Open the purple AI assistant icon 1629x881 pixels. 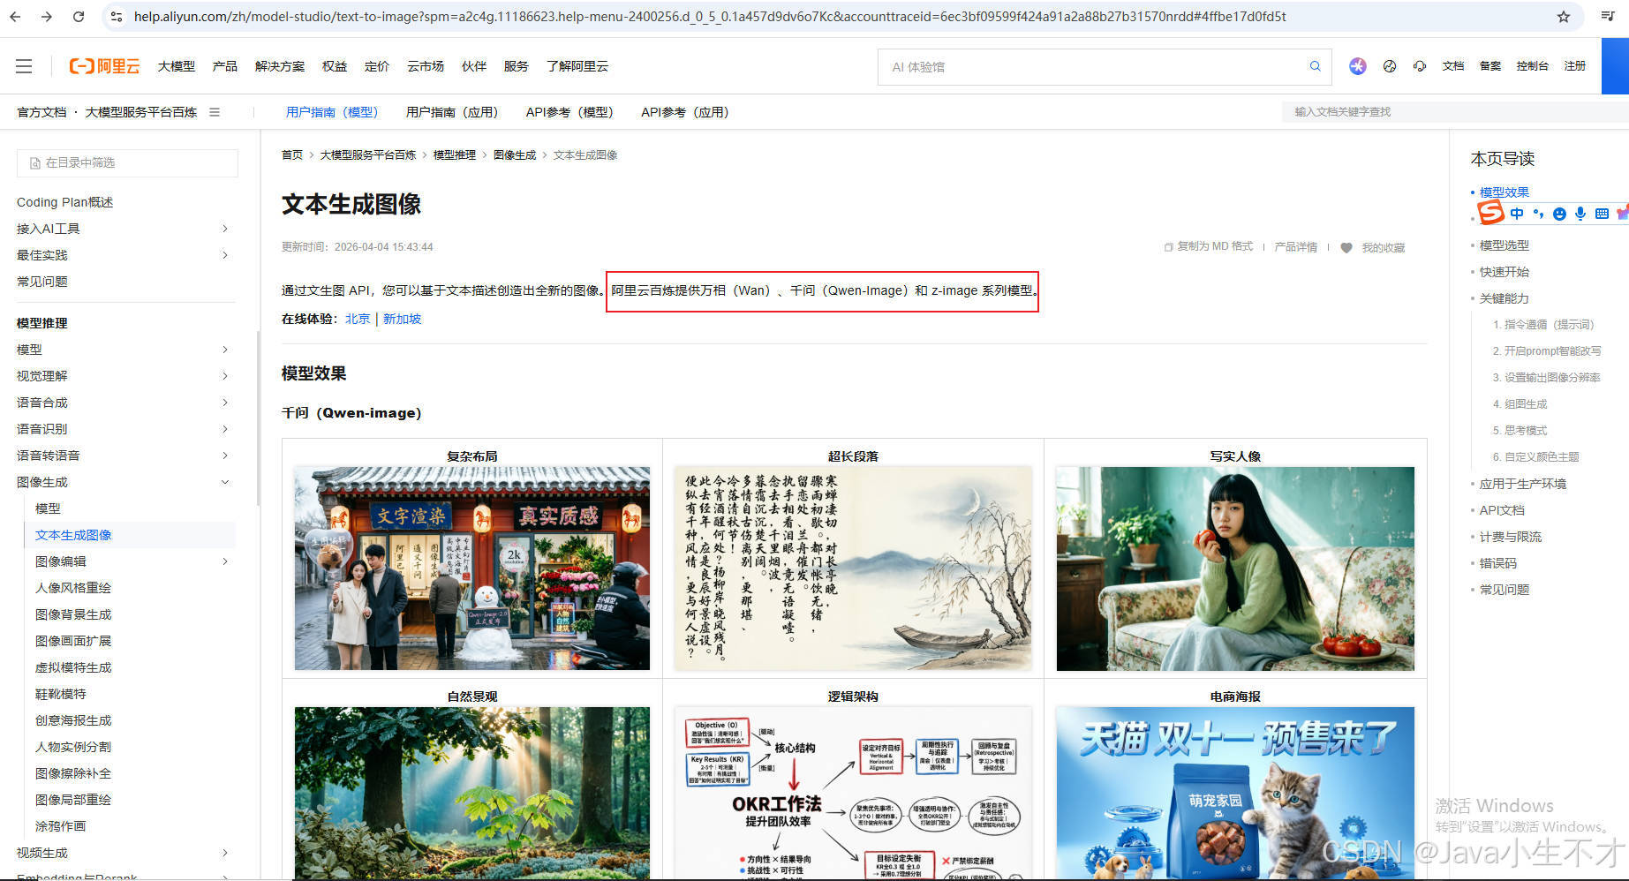click(x=1358, y=66)
